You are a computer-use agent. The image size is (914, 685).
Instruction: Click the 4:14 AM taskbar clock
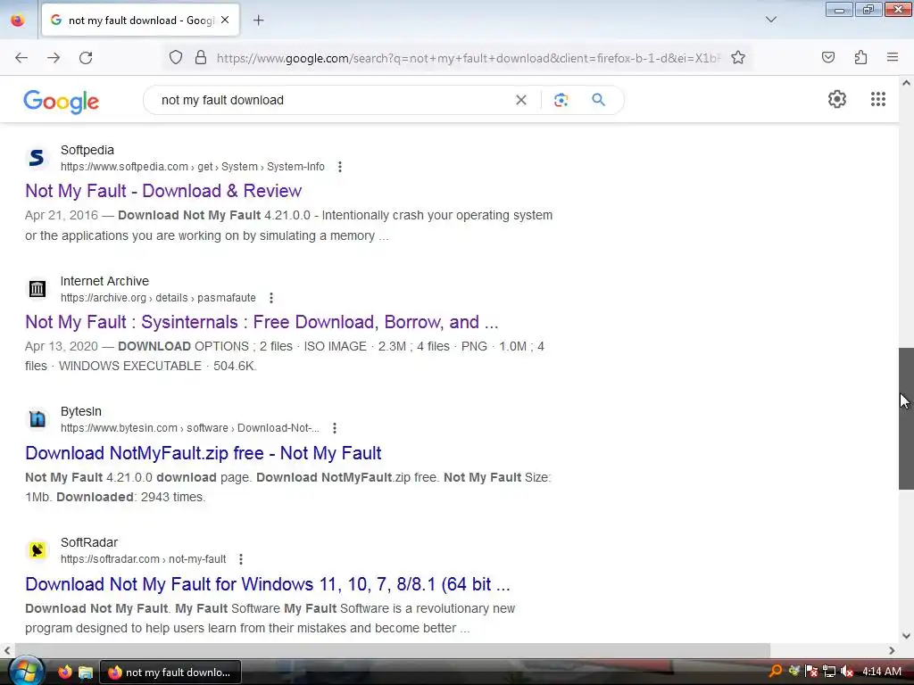coord(882,672)
